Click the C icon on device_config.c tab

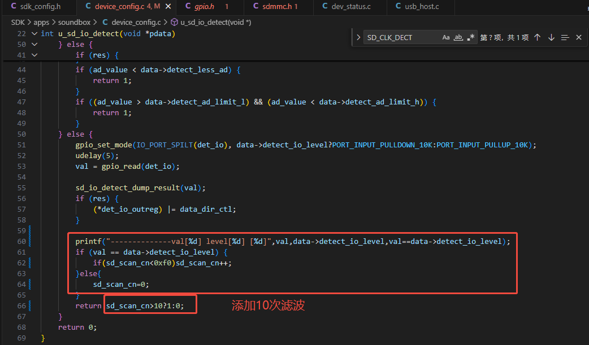tap(88, 6)
